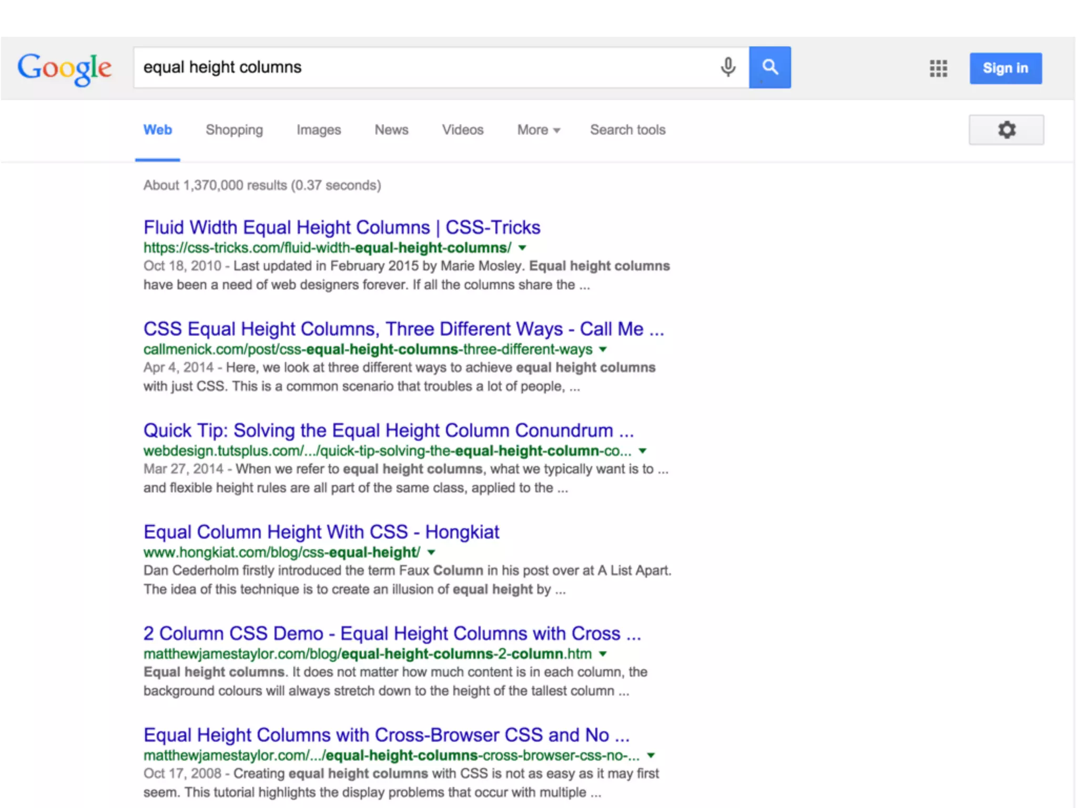Expand arrow next to css-tricks.com URL
Image resolution: width=1077 pixels, height=808 pixels.
[522, 248]
